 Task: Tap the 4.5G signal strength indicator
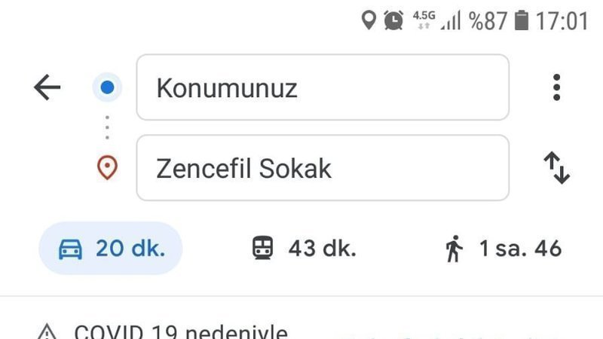click(436, 20)
